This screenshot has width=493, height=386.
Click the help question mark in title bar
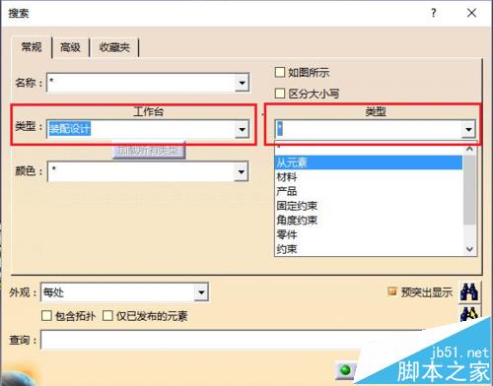434,13
